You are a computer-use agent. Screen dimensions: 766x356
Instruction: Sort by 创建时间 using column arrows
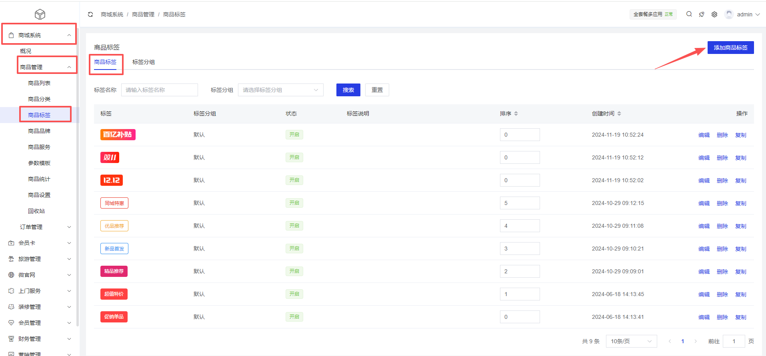(x=619, y=113)
